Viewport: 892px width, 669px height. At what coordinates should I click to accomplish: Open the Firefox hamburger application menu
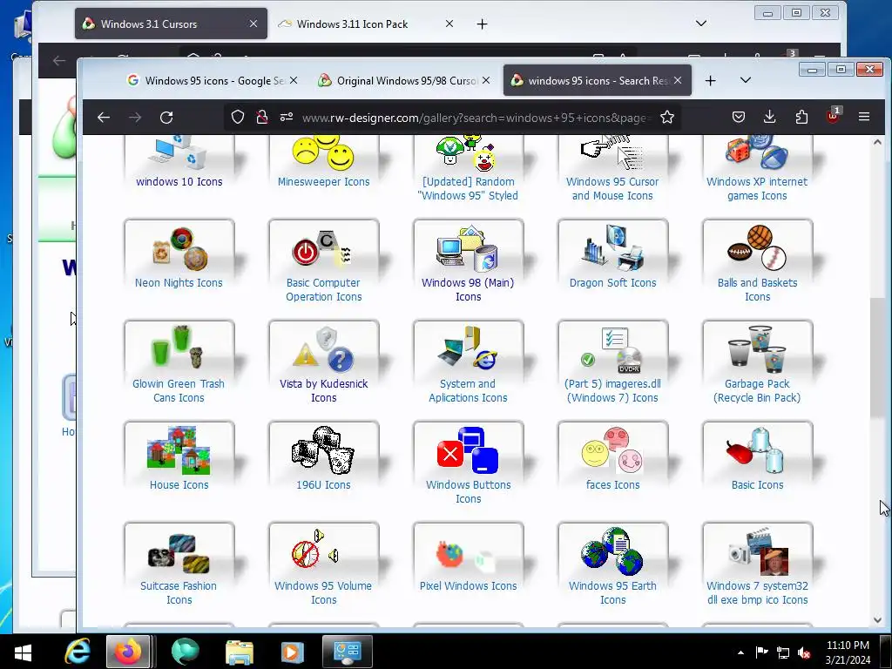864,118
